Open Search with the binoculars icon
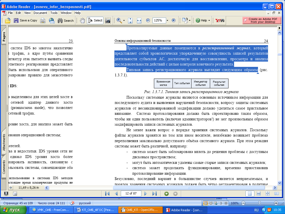The image size is (285, 214). [60, 21]
